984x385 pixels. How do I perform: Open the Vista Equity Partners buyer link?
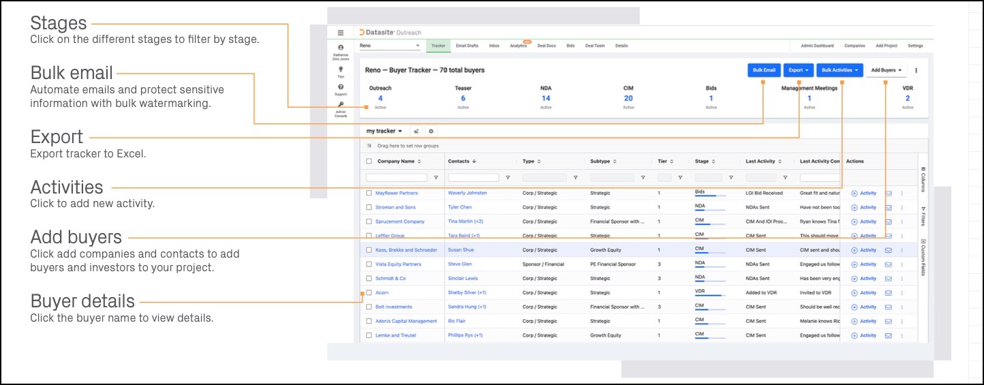pyautogui.click(x=398, y=264)
